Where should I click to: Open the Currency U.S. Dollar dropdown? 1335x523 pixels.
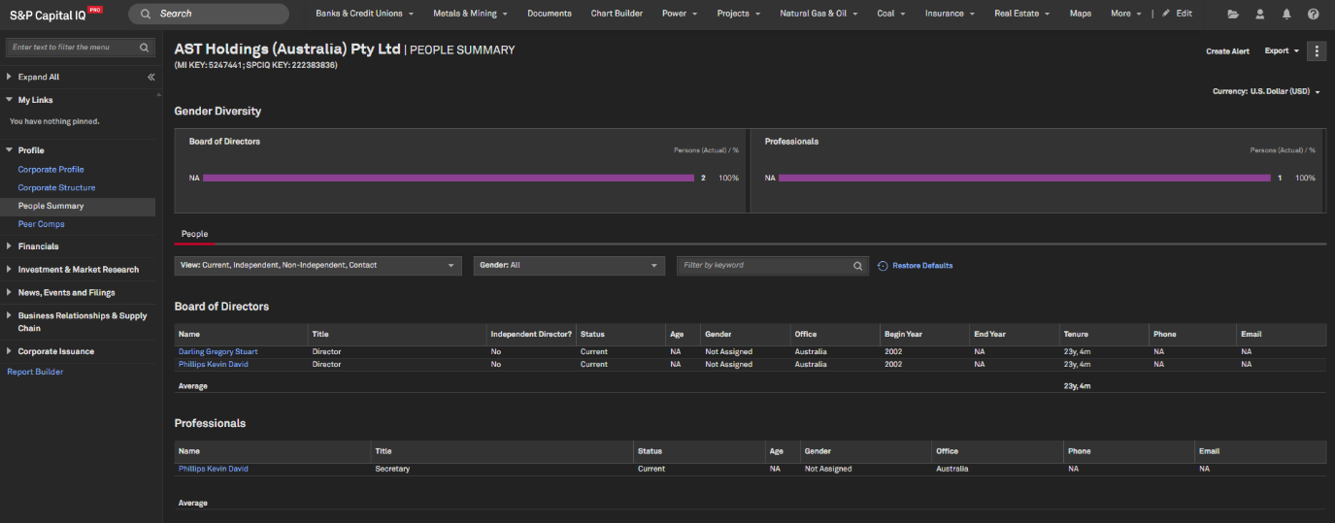[x=1266, y=91]
